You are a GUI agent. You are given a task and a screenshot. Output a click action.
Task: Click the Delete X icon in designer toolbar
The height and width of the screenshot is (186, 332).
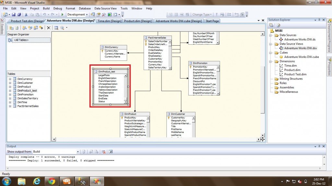click(x=49, y=28)
